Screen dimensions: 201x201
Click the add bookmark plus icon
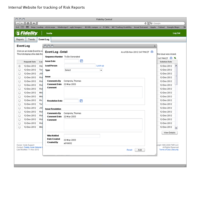tap(34, 23)
